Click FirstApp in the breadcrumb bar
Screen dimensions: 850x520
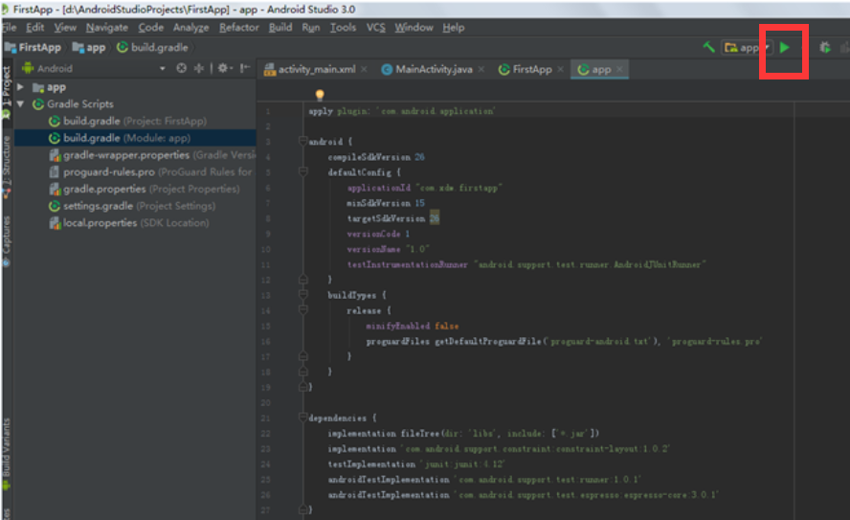(34, 48)
